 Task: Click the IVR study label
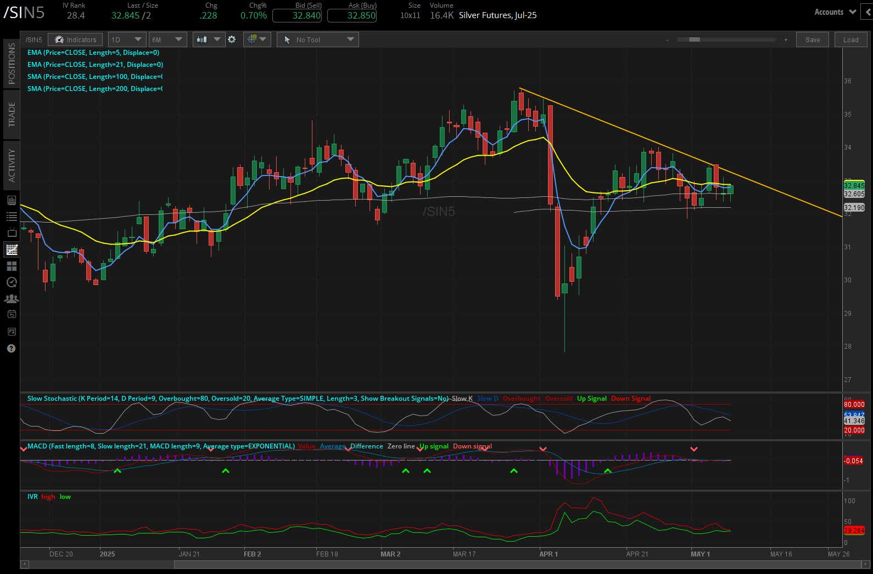point(32,497)
